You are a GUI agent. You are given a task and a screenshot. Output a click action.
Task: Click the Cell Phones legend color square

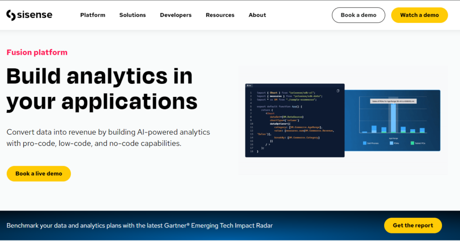(x=365, y=143)
